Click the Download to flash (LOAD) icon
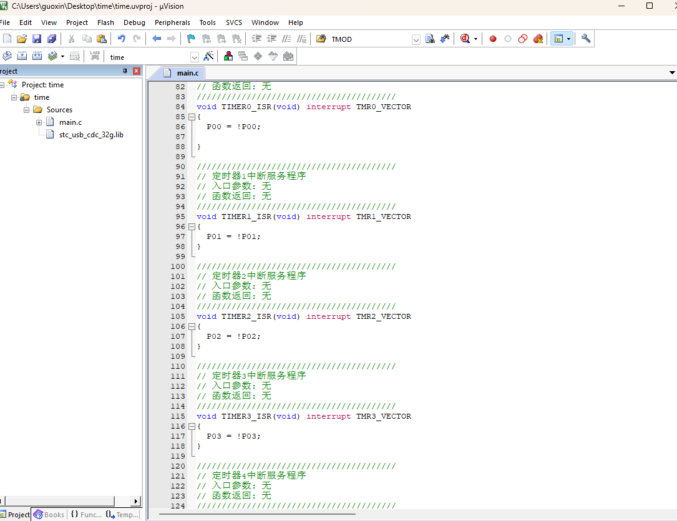677x521 pixels. (x=95, y=56)
